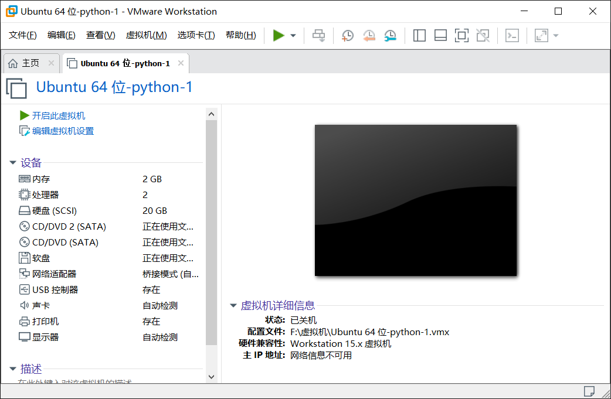Open the 虚拟机(M) menu
The width and height of the screenshot is (611, 399).
click(x=146, y=35)
